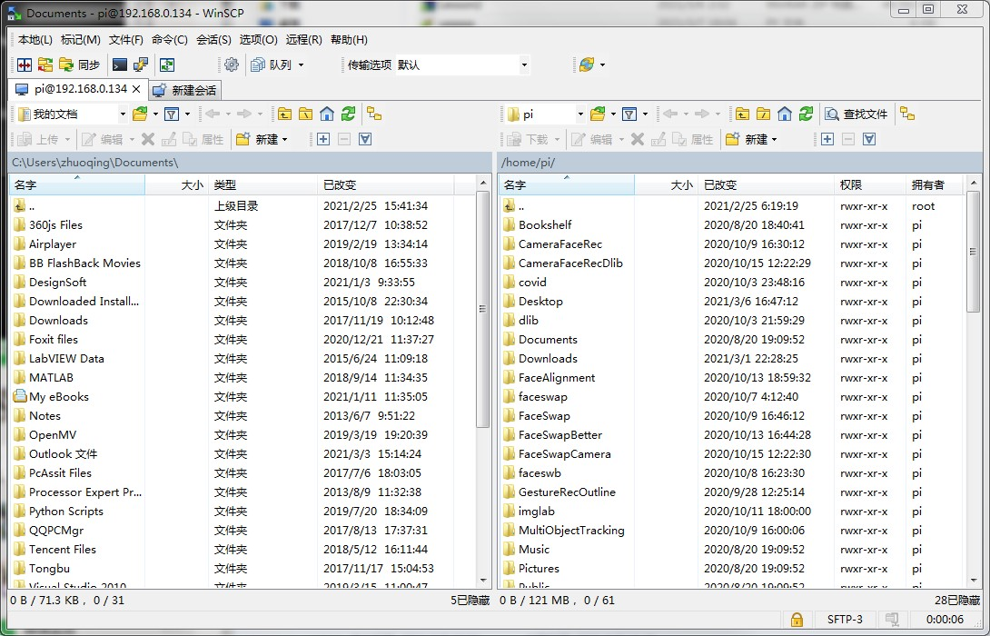Go to root directory in remote panel

coord(763,114)
